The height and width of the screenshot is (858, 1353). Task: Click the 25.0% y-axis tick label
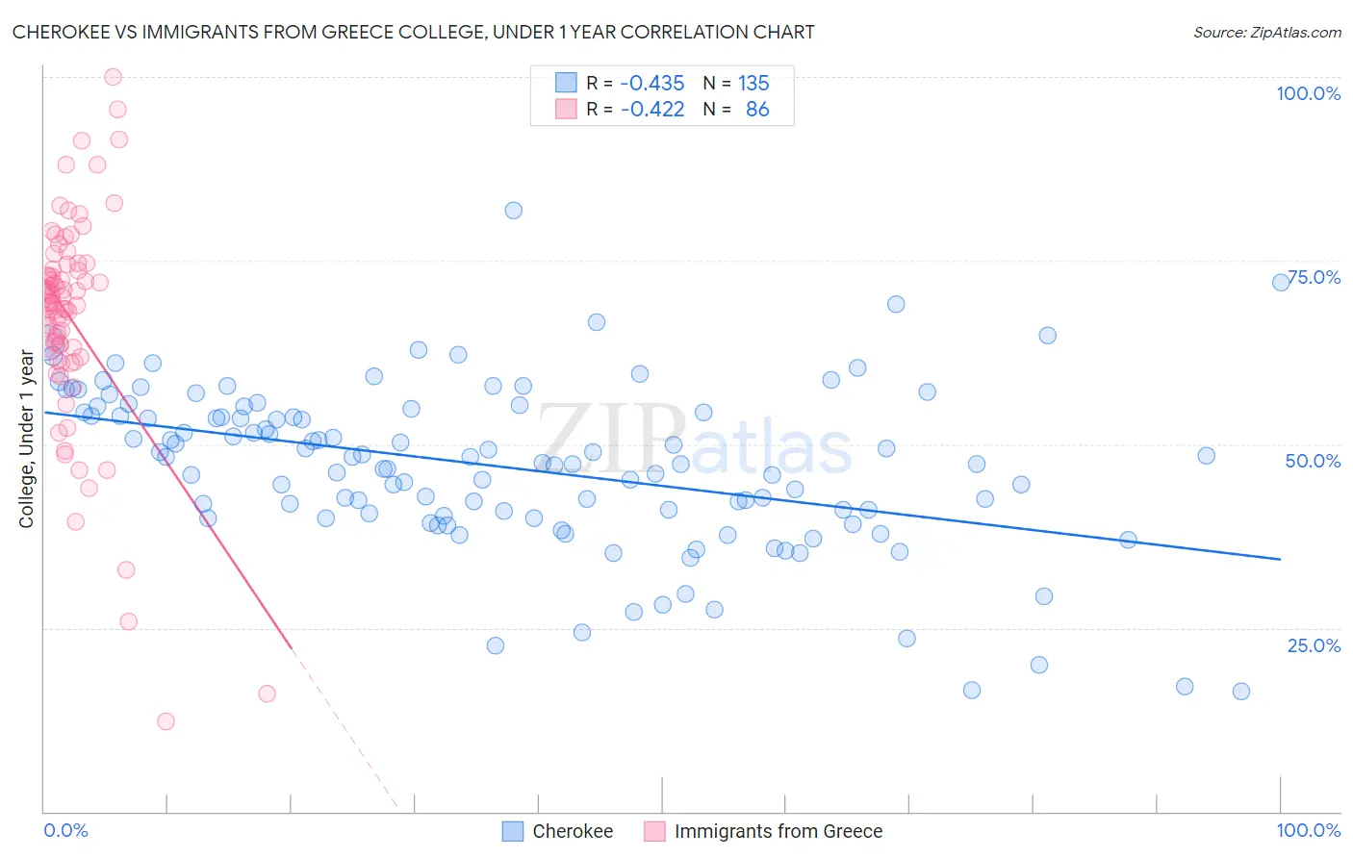[1314, 645]
